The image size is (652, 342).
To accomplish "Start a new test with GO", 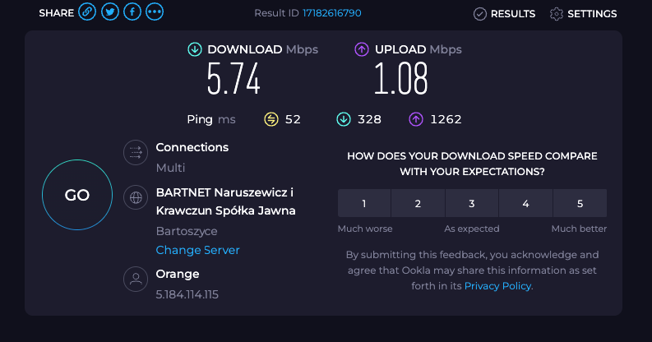I will 77,195.
